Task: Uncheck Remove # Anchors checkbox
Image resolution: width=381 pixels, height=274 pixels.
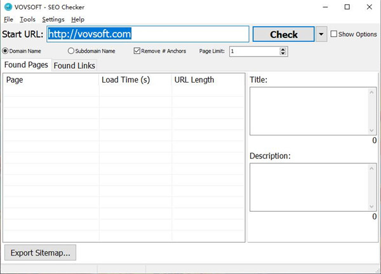Action: click(137, 51)
